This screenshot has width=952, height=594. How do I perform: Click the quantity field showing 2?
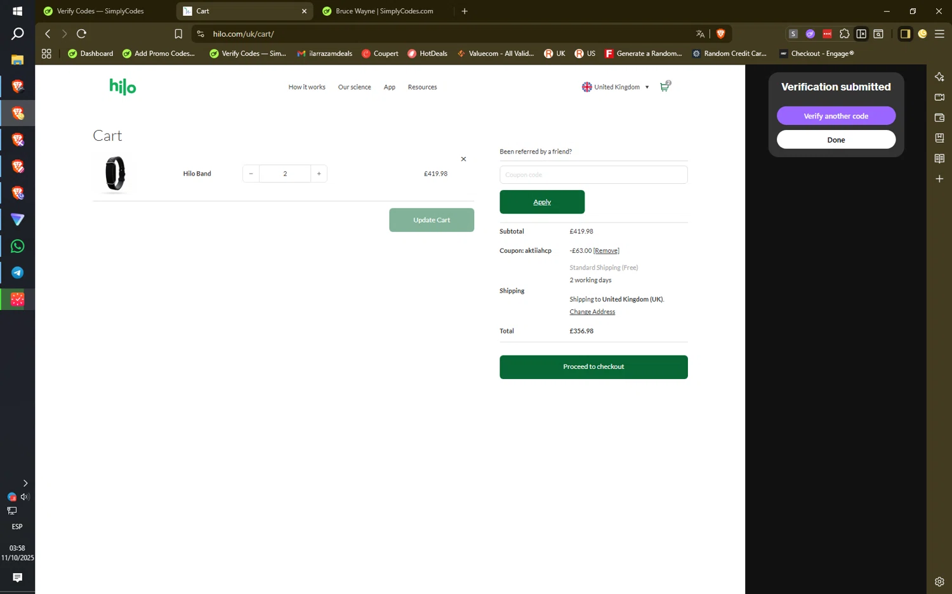pos(285,174)
